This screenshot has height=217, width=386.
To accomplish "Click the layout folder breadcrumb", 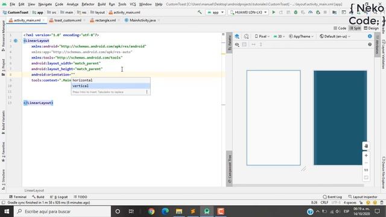I will [98, 12].
